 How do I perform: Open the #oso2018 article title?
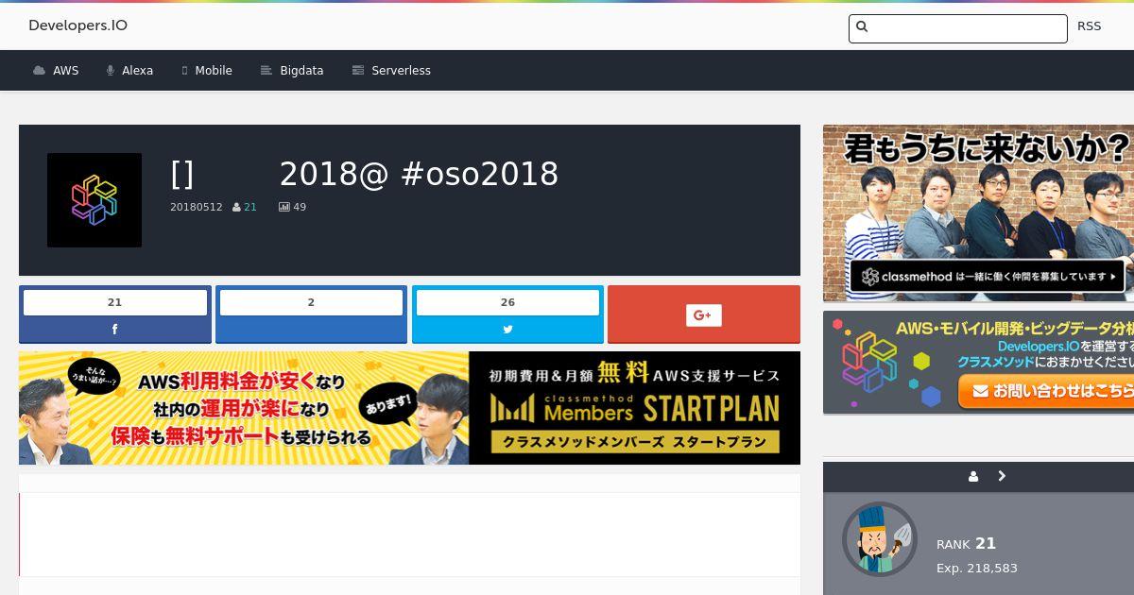point(364,174)
